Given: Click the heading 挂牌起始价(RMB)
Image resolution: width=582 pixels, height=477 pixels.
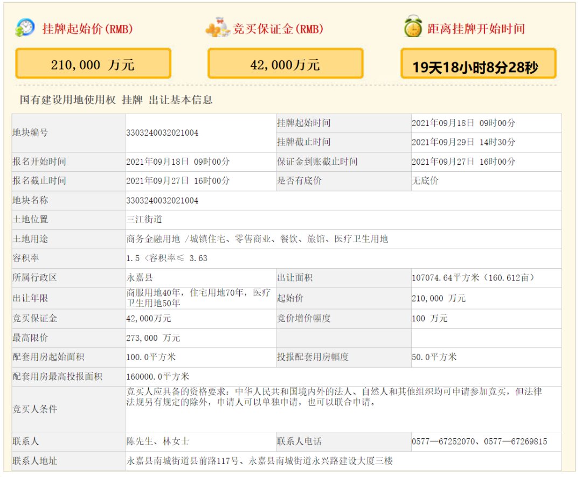Looking at the screenshot, I should click(88, 29).
